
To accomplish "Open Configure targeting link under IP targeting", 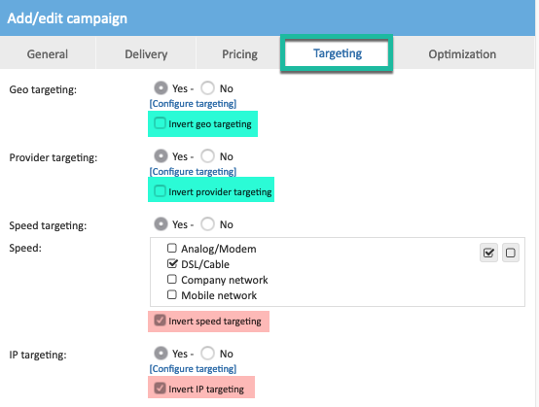I will 193,368.
